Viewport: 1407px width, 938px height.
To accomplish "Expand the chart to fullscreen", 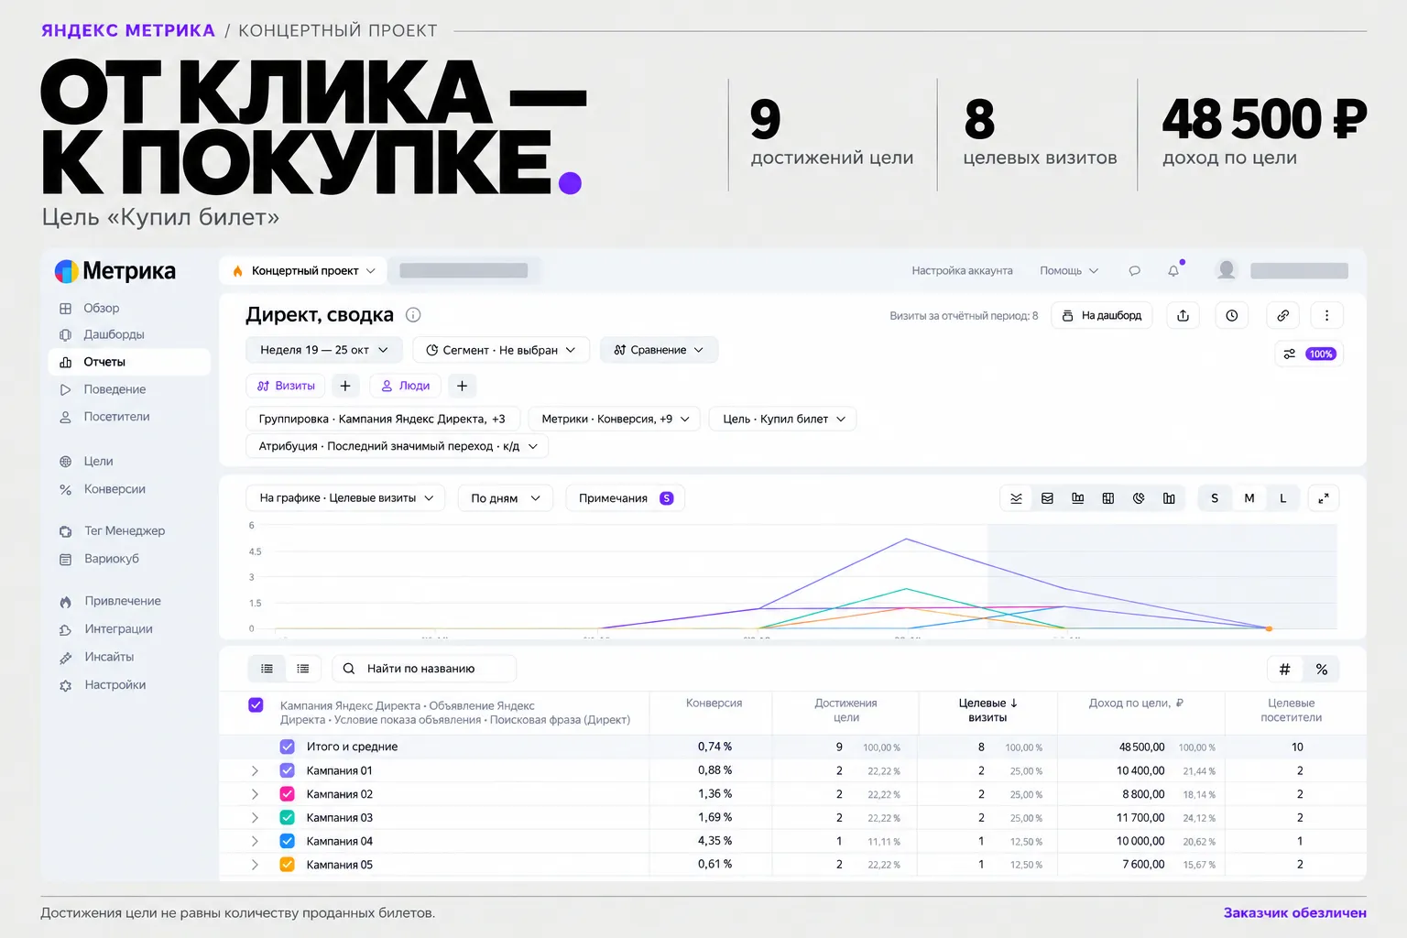I will (x=1324, y=498).
